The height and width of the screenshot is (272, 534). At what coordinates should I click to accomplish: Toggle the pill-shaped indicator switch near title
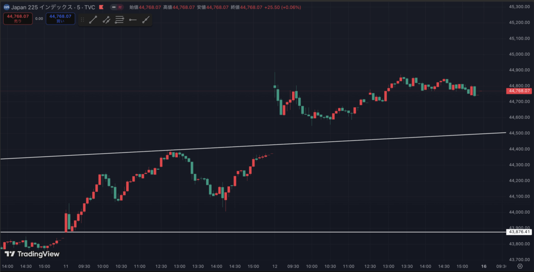point(114,7)
